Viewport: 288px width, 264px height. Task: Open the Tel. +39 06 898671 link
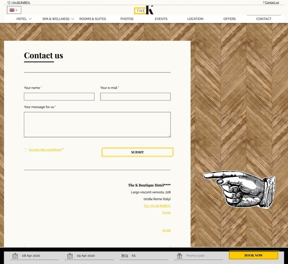coord(157,206)
